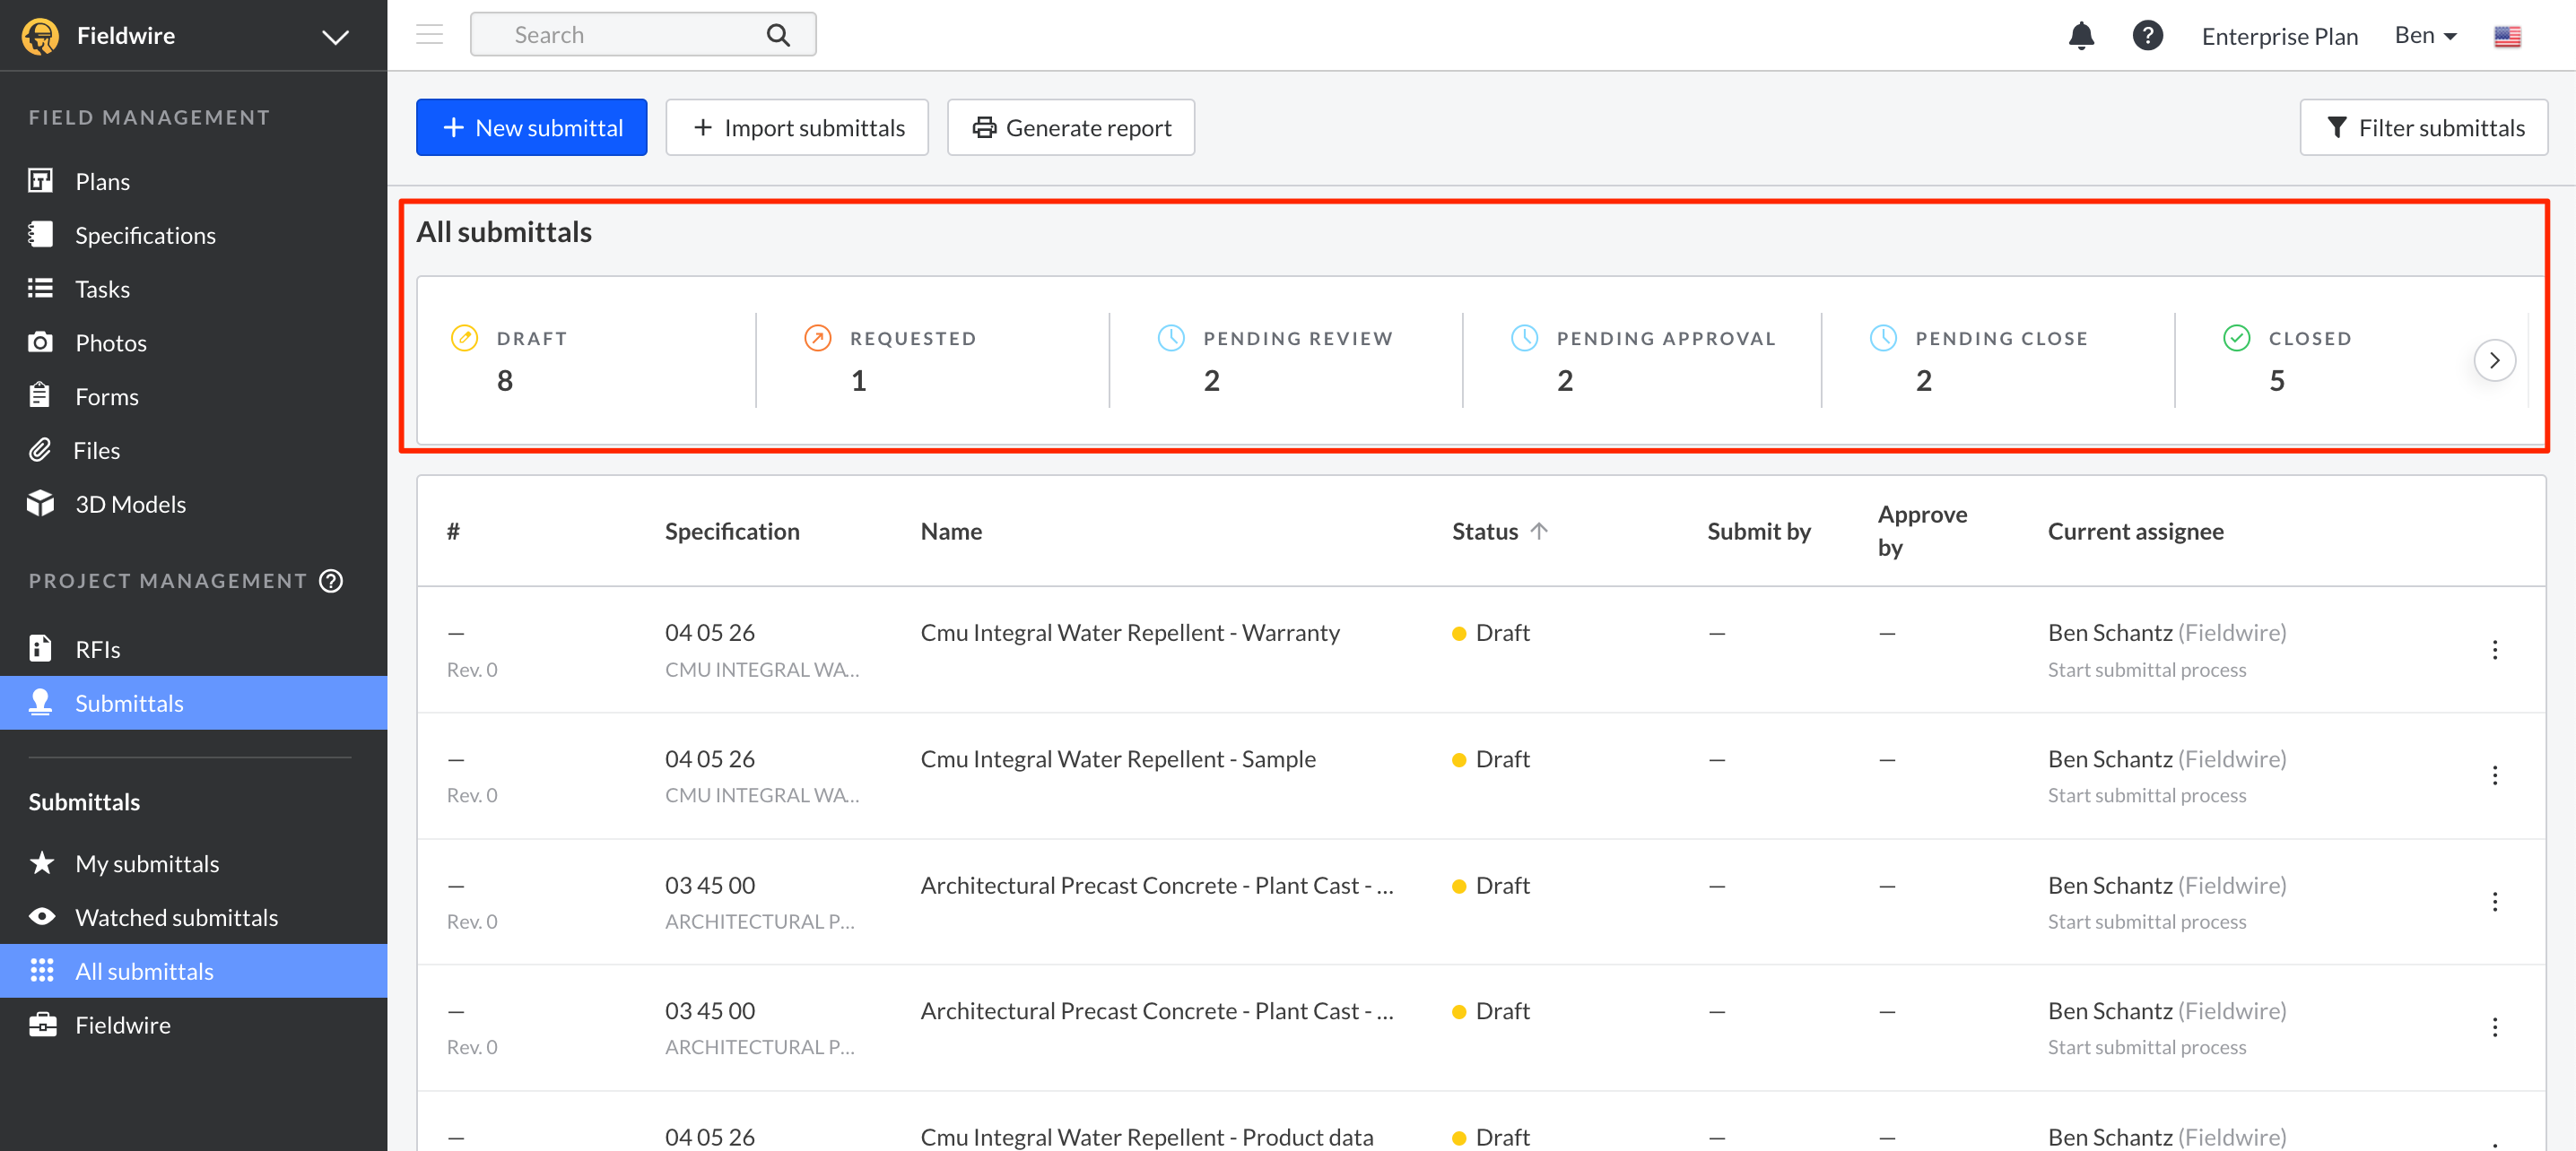Open the help question mark icon
The width and height of the screenshot is (2576, 1151).
[x=2147, y=36]
